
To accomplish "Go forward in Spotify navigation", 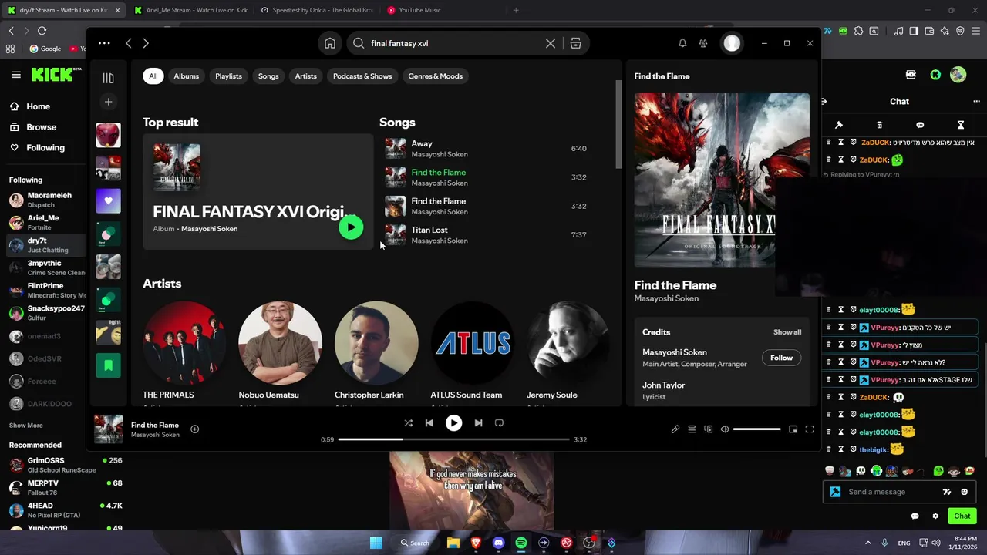I will click(x=146, y=43).
